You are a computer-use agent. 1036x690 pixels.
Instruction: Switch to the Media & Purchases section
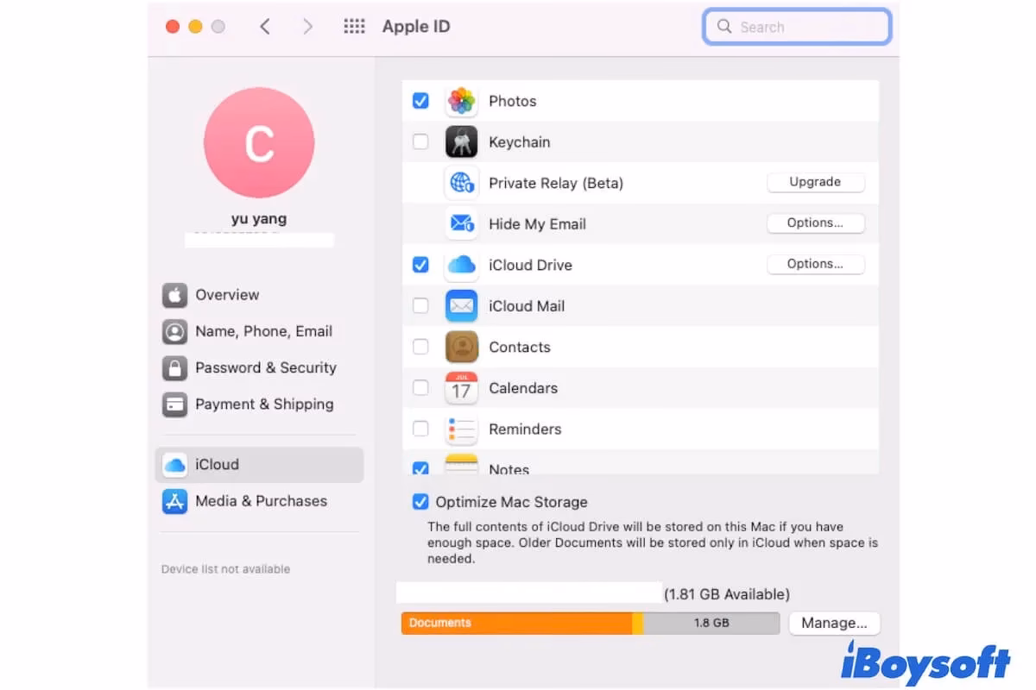click(261, 500)
